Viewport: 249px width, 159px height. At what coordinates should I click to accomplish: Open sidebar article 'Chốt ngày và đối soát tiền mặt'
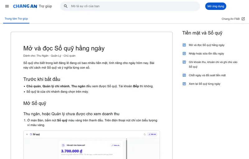tap(207, 75)
